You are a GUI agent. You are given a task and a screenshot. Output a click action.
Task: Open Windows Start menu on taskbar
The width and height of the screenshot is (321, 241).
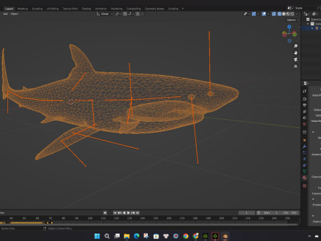coord(97,236)
